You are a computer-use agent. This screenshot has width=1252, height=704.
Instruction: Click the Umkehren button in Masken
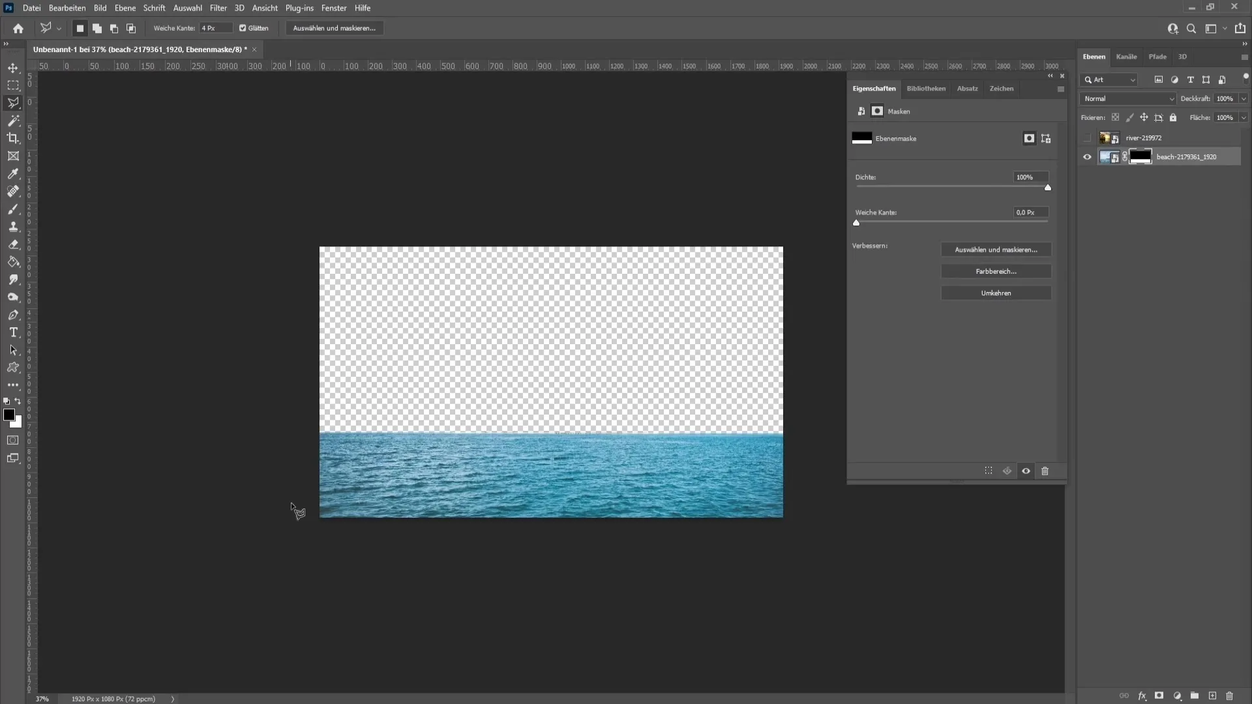(x=996, y=292)
